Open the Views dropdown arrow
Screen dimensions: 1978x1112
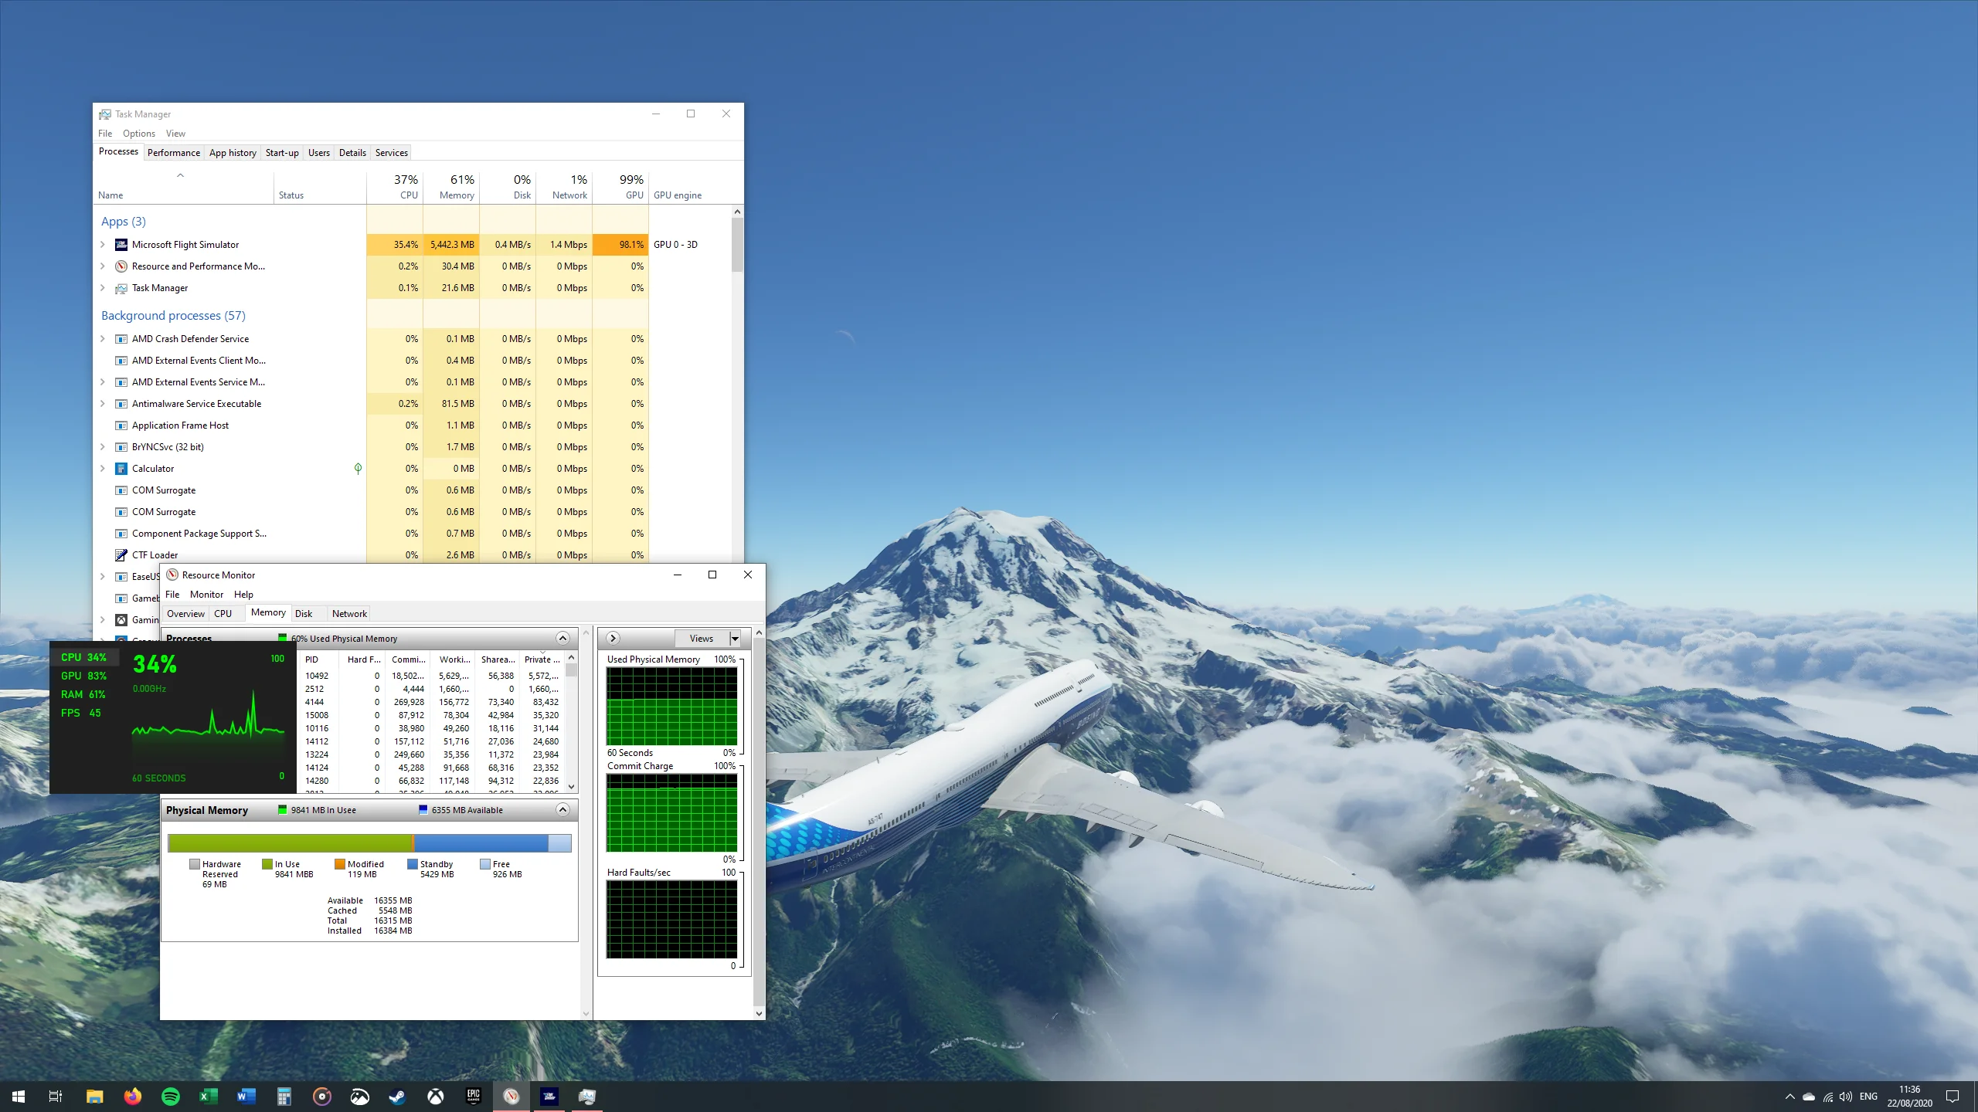click(x=735, y=639)
